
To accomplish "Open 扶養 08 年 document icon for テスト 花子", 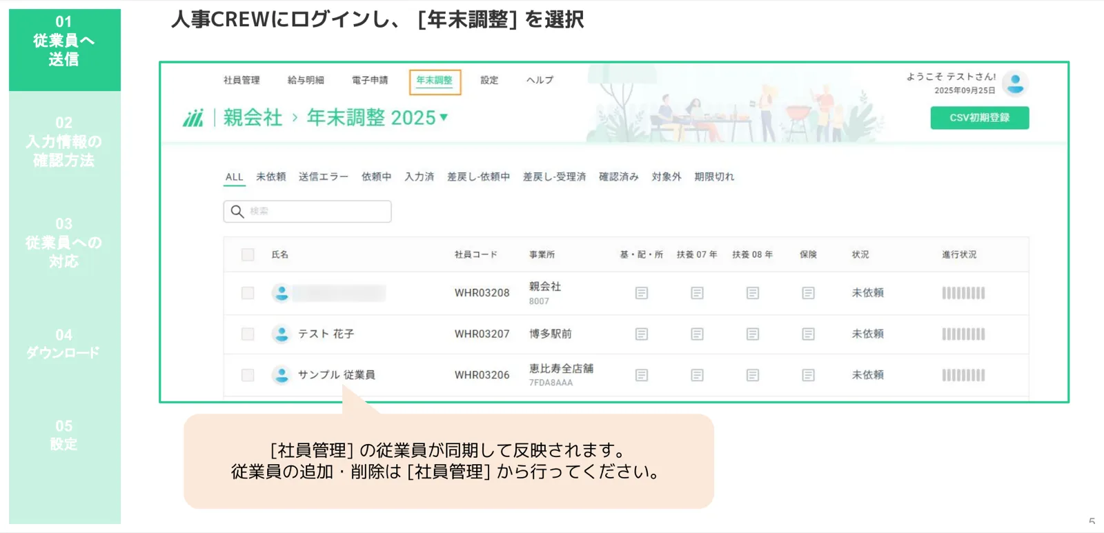I will 753,334.
